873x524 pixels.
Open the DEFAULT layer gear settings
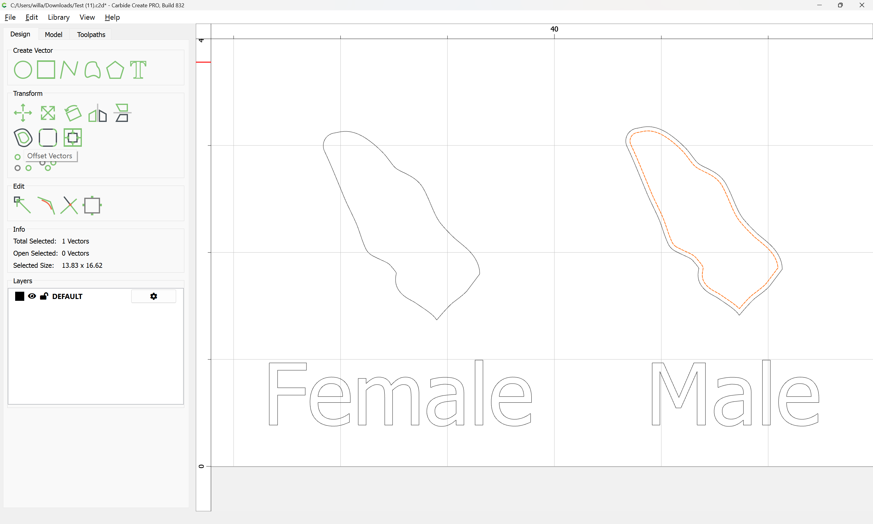[153, 296]
